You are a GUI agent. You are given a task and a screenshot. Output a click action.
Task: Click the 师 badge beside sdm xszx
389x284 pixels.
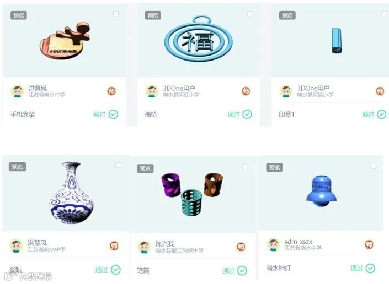[369, 244]
